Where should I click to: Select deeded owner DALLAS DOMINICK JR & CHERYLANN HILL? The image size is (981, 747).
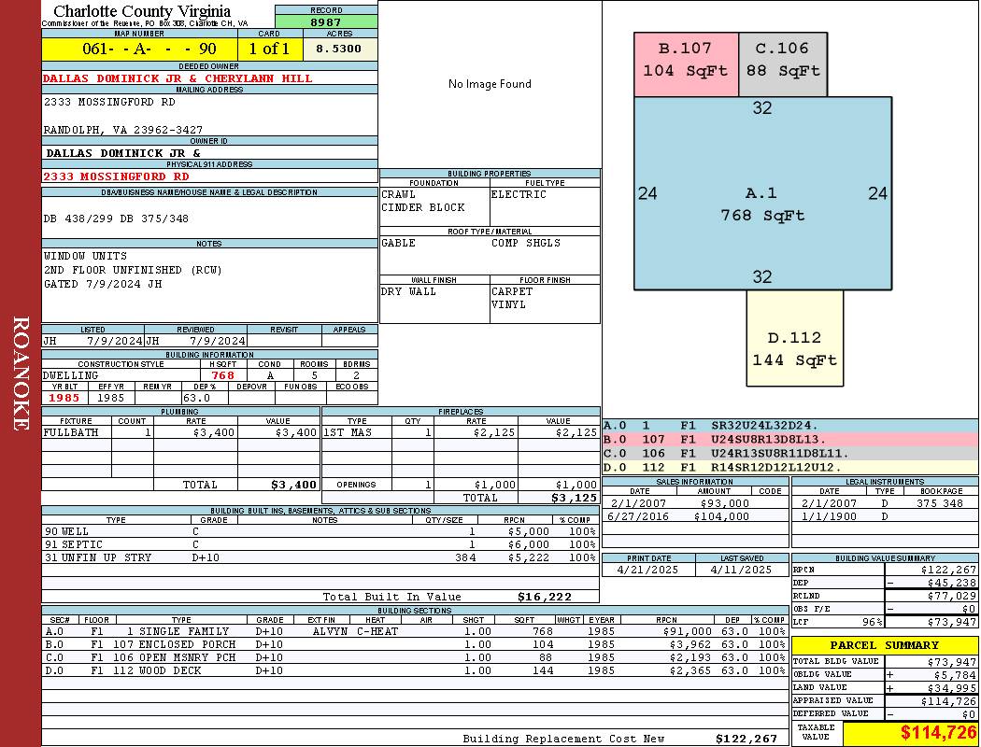[178, 78]
